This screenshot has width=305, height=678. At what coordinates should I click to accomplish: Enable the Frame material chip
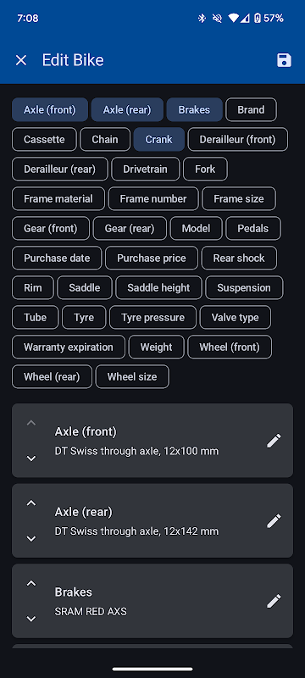coord(58,199)
